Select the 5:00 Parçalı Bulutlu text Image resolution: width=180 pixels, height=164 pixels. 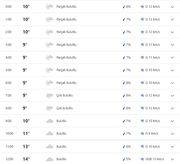pyautogui.click(x=66, y=70)
